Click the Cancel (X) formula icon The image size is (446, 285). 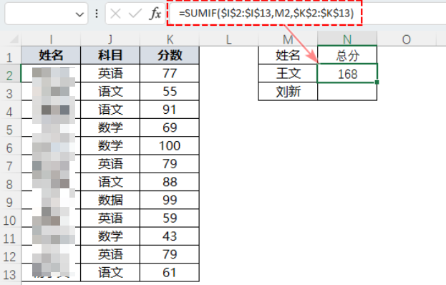click(x=115, y=14)
